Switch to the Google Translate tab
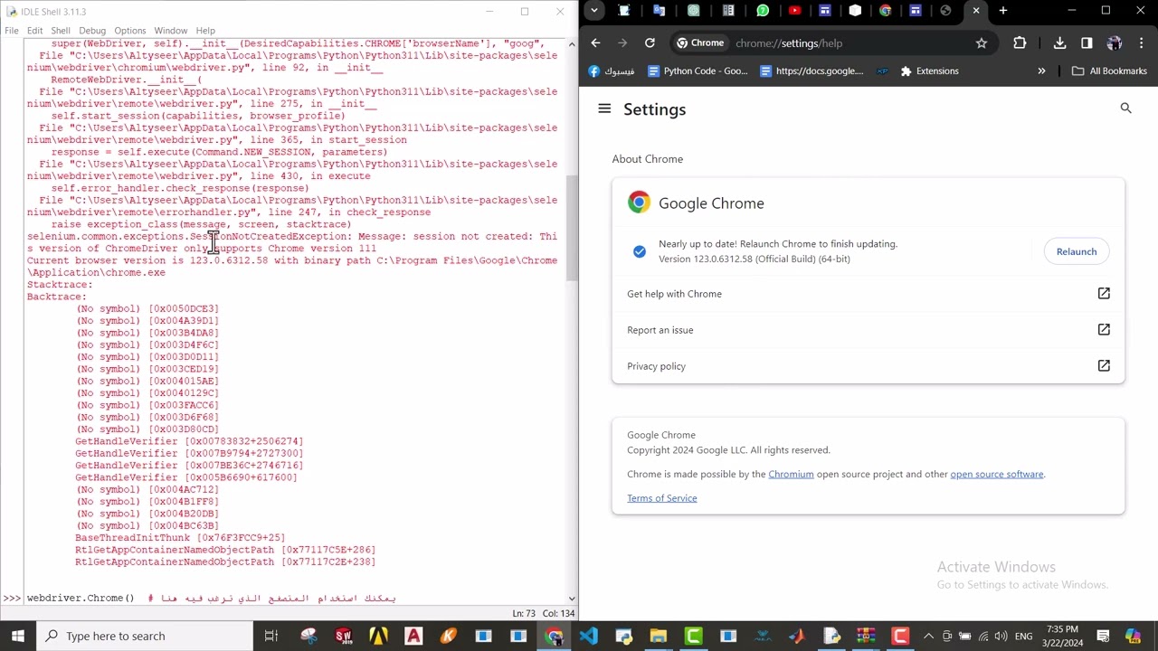 coord(659,11)
